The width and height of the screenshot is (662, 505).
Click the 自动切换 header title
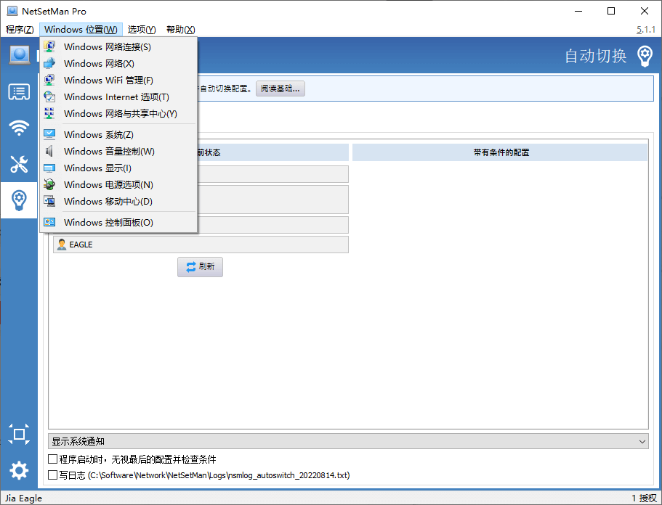point(596,56)
